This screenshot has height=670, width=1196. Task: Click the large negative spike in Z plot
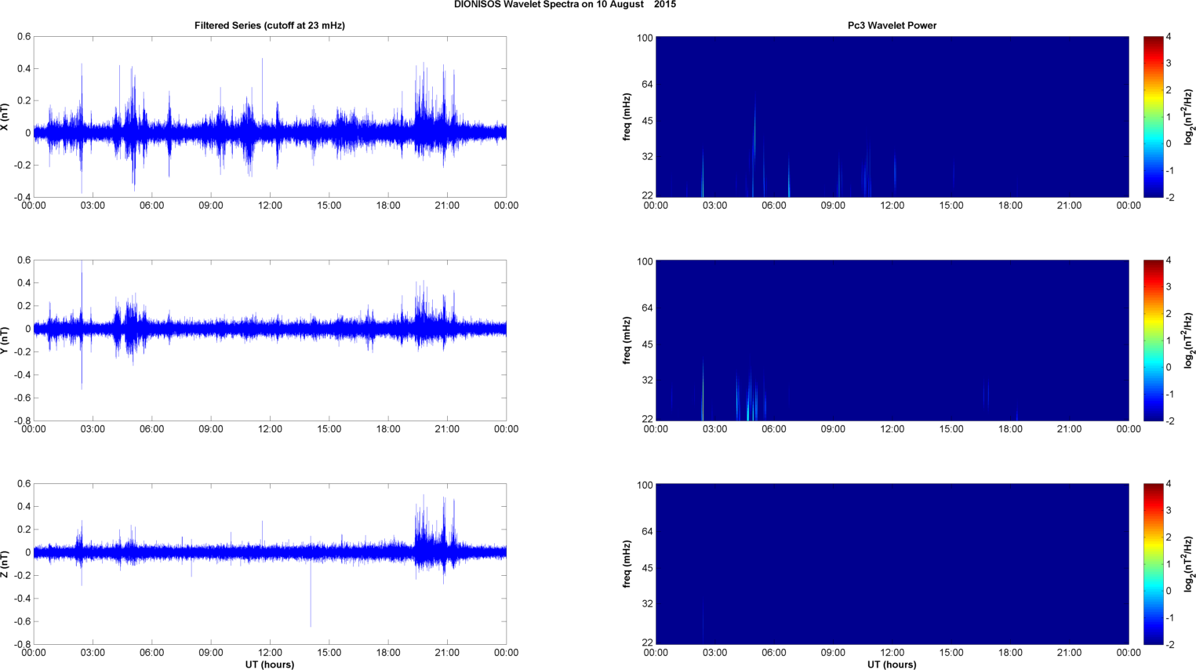click(x=311, y=592)
